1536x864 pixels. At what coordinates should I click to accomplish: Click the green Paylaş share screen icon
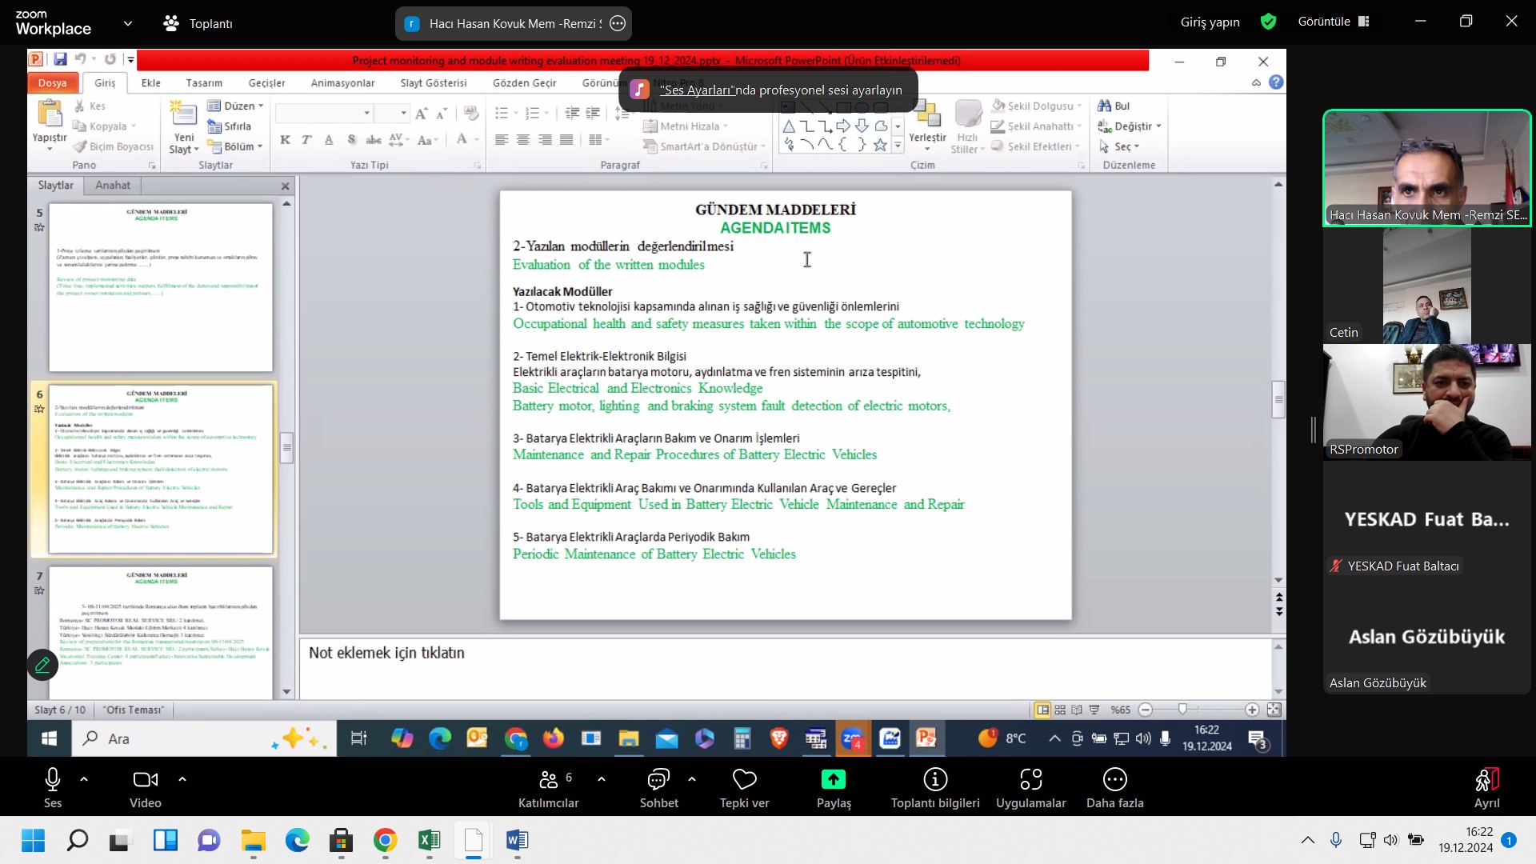833,779
